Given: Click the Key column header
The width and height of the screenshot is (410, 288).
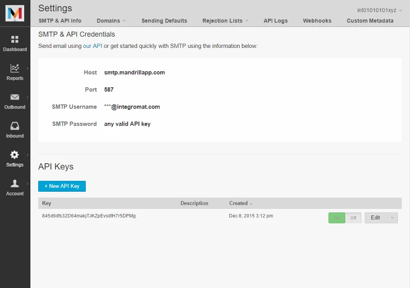Looking at the screenshot, I should pos(47,203).
